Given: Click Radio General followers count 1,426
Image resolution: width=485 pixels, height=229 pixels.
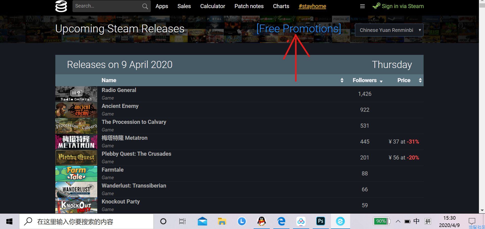Looking at the screenshot, I should coord(365,94).
